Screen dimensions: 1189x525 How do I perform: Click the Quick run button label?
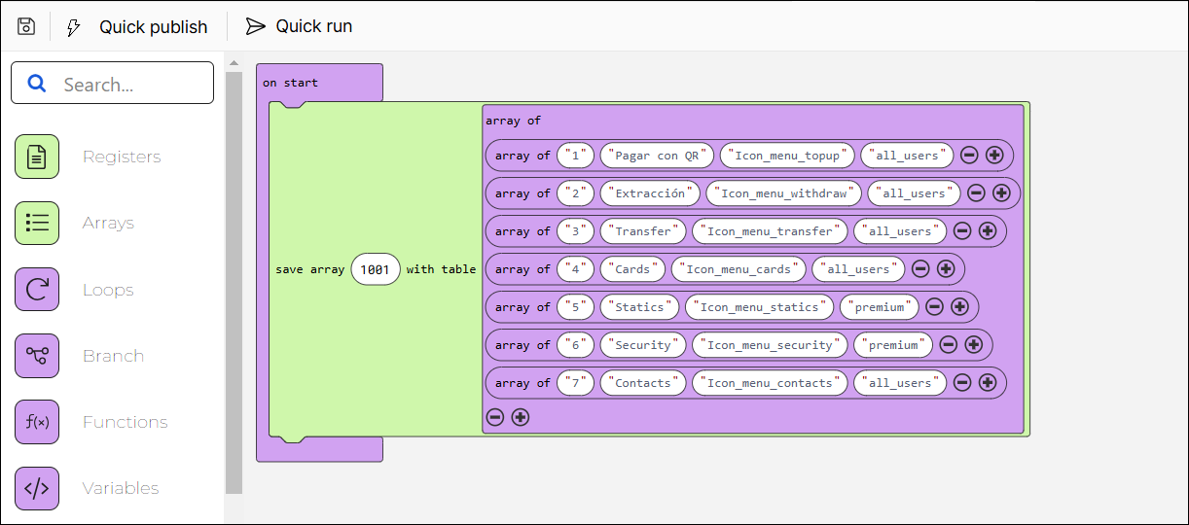point(313,26)
